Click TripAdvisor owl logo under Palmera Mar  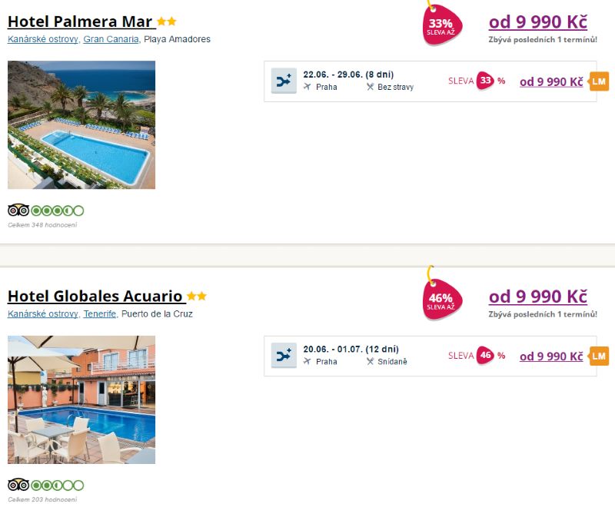[18, 210]
